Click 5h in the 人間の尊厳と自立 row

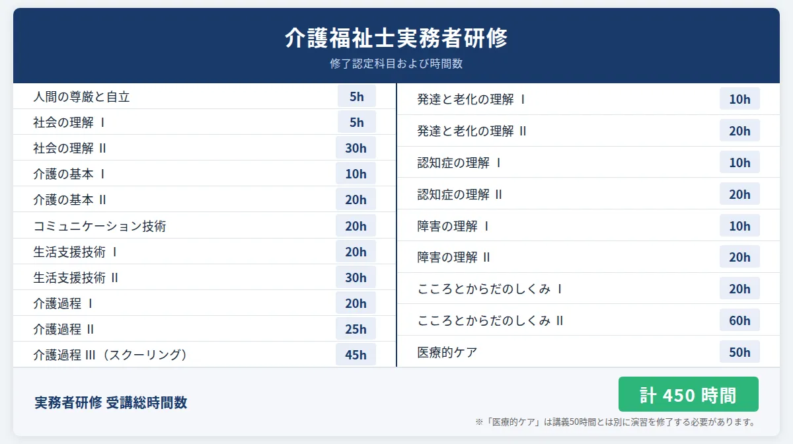(x=357, y=96)
